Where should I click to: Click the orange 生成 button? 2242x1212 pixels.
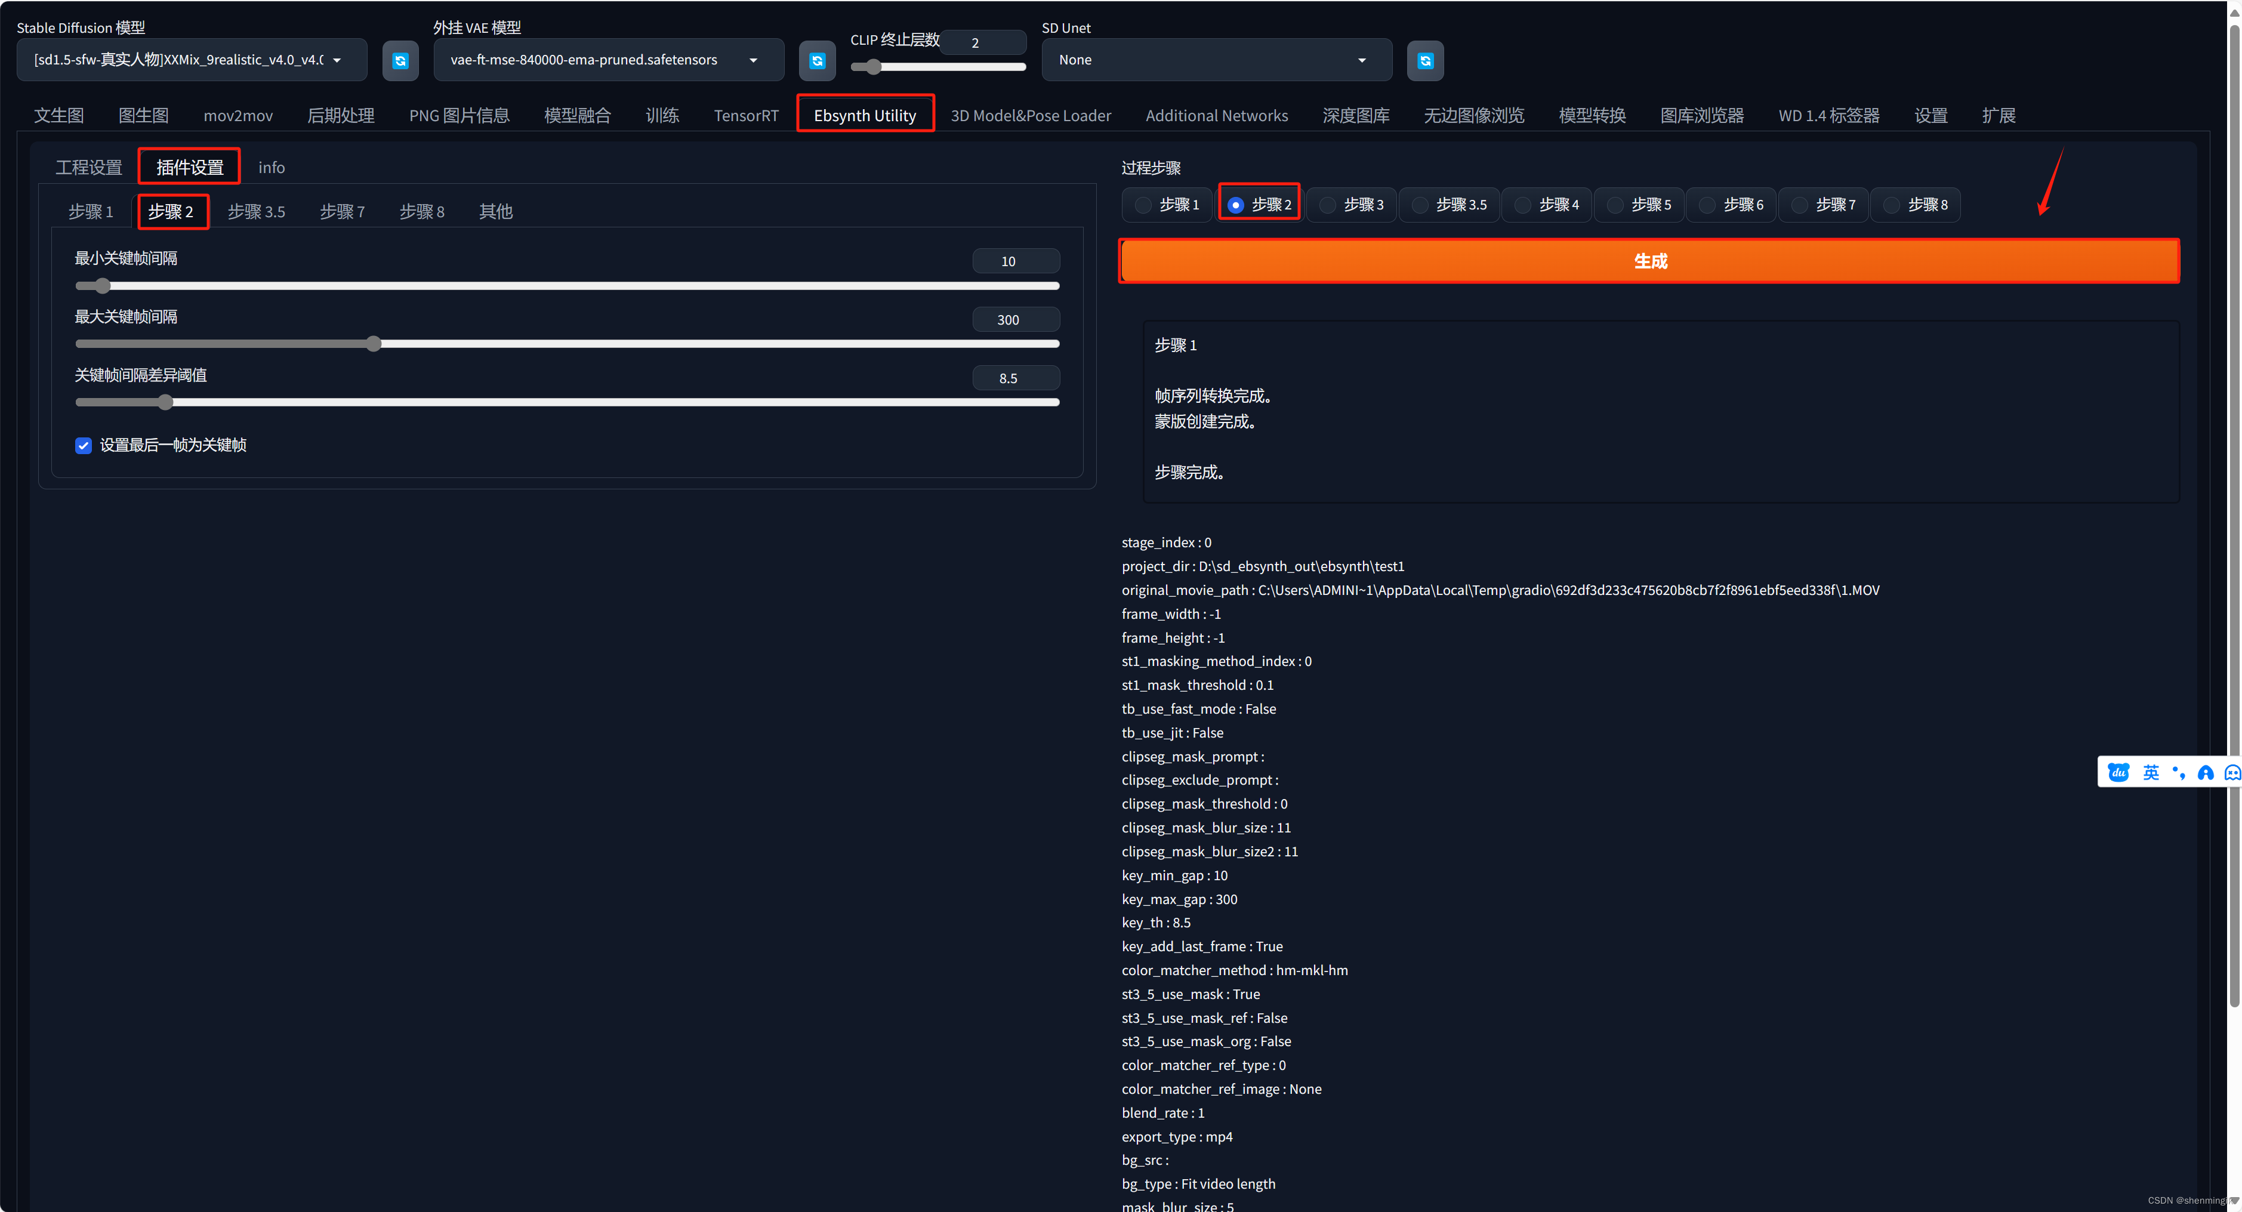coord(1650,261)
